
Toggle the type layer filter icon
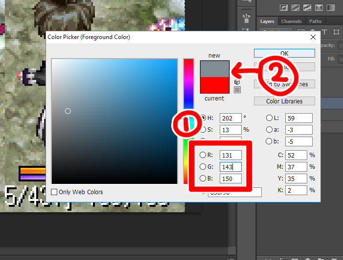[x=324, y=32]
